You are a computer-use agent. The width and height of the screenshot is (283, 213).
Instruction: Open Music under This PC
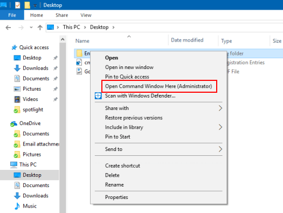coord(30,206)
